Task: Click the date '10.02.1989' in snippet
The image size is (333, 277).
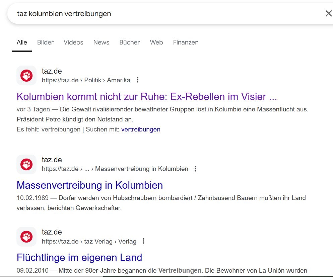Action: pos(33,198)
